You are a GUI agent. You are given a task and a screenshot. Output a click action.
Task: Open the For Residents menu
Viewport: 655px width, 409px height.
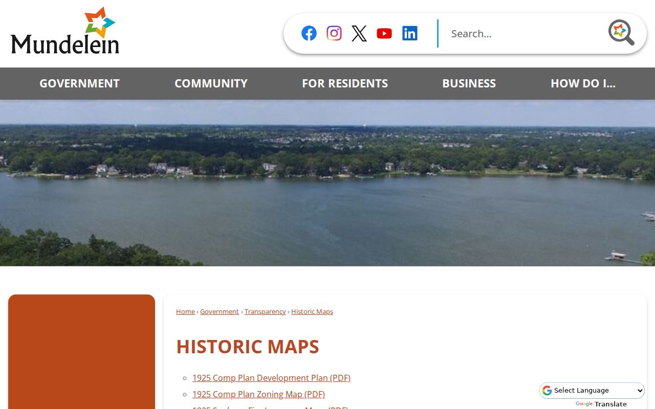point(345,83)
